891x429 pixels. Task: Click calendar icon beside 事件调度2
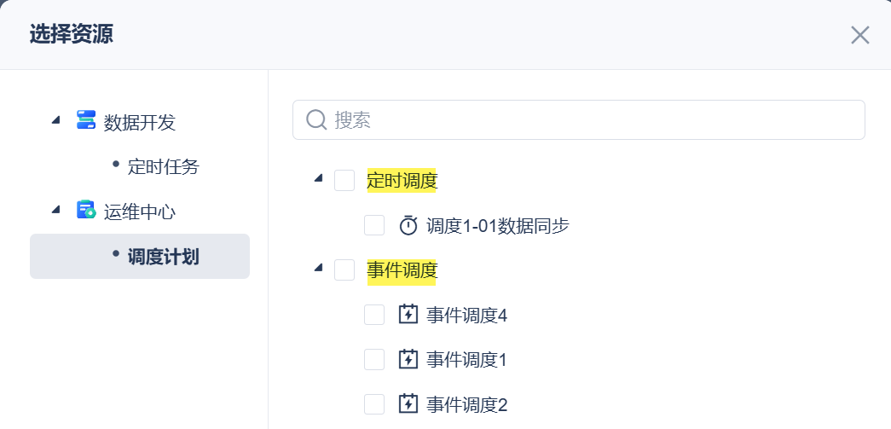408,403
